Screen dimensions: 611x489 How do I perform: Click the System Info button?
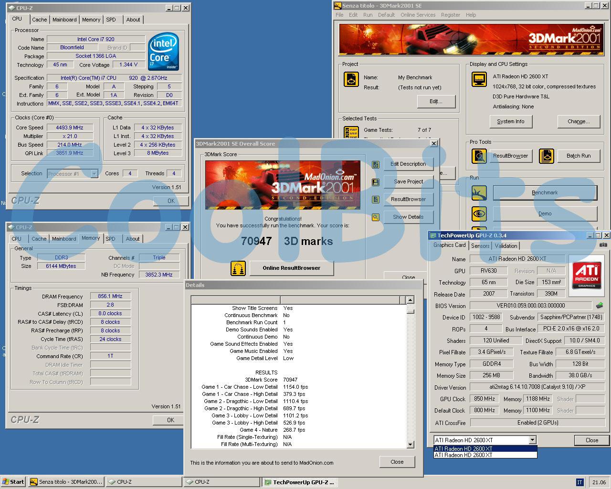(511, 121)
